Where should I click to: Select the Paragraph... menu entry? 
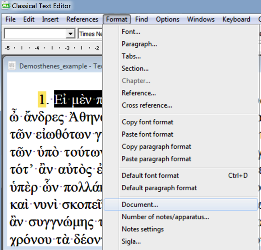point(139,44)
